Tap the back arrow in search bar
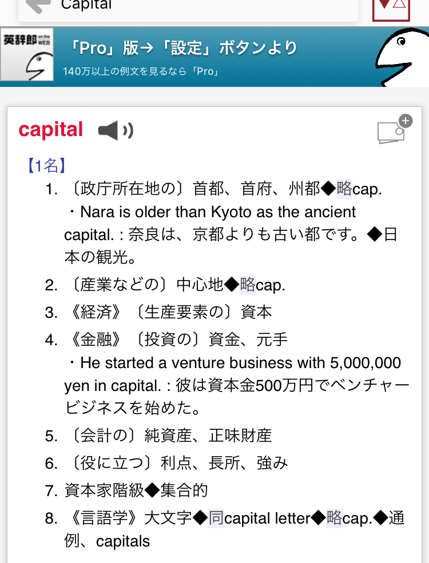 point(38,6)
